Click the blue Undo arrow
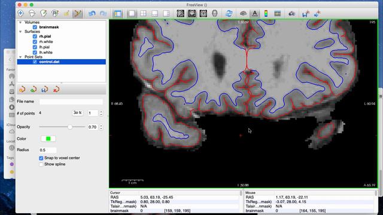383x215 pixels. [92, 13]
